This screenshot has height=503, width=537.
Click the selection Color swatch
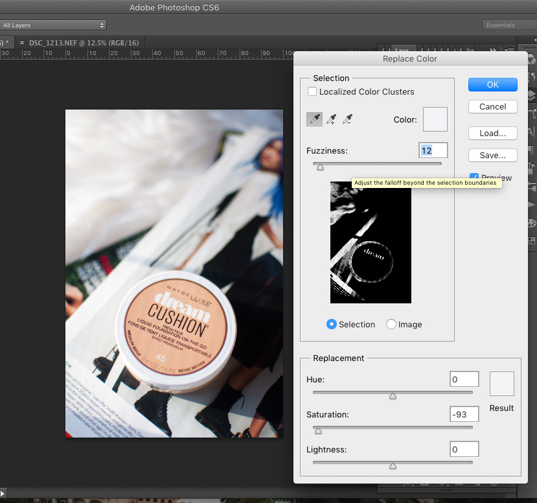[x=435, y=119]
